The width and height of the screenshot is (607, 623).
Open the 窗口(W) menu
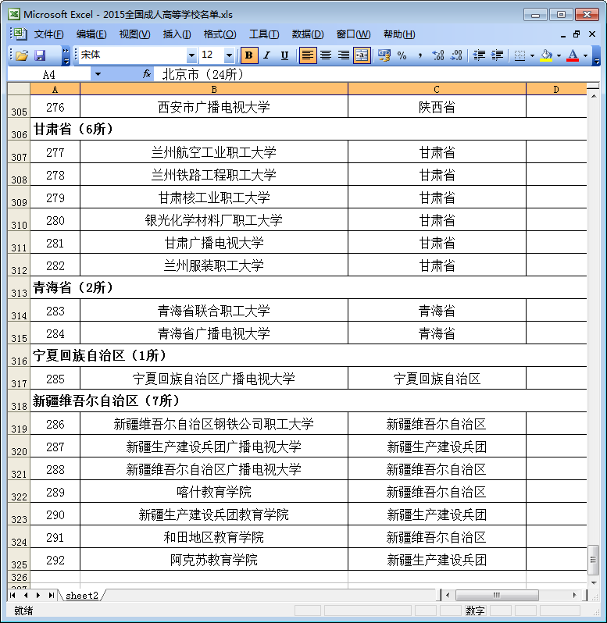[353, 34]
